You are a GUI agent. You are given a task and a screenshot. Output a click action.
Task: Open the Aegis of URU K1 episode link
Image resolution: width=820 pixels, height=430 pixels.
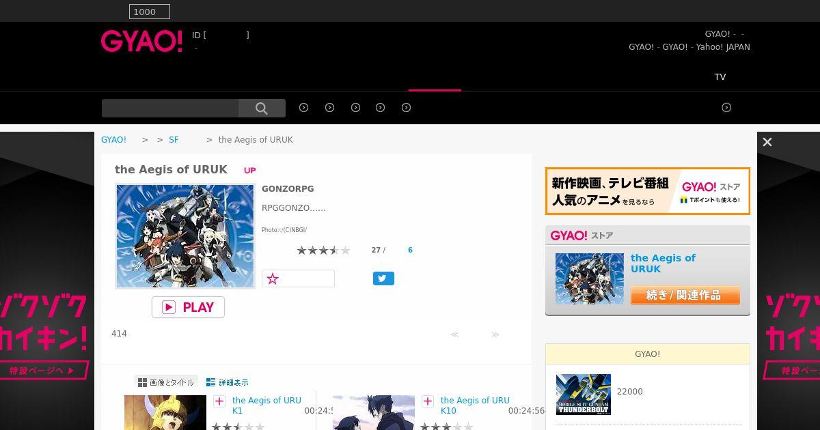click(266, 405)
